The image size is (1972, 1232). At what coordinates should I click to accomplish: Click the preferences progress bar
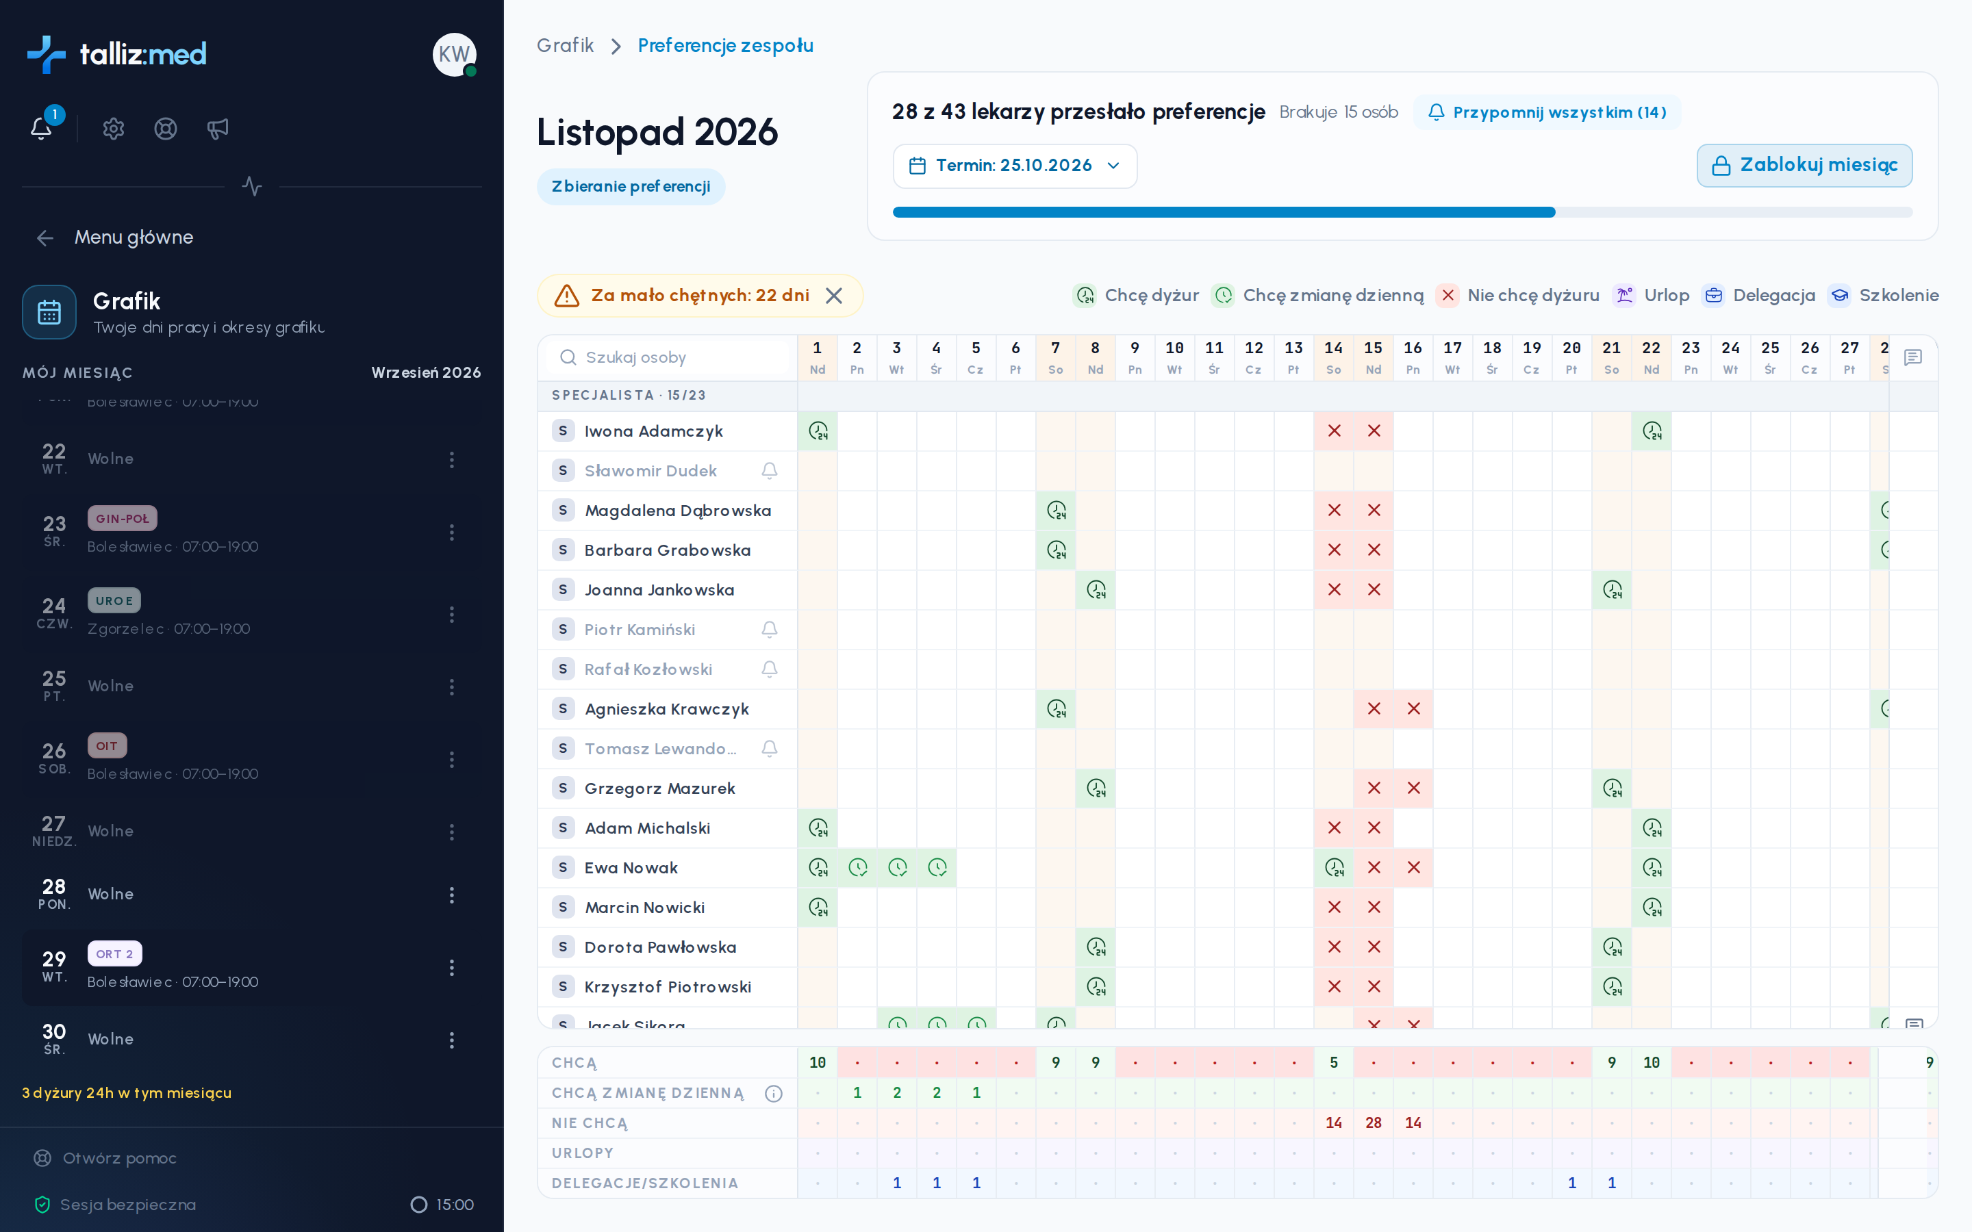[x=1402, y=212]
